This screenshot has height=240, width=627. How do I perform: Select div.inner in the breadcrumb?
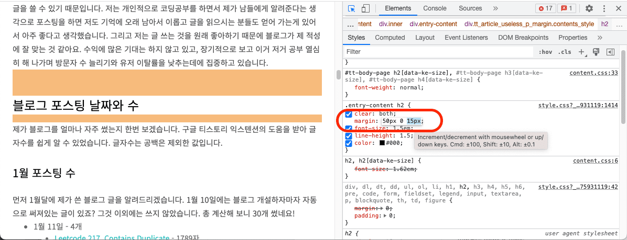392,24
